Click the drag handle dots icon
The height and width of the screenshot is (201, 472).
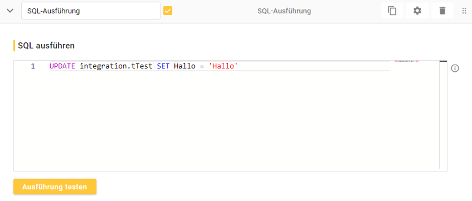[x=464, y=11]
